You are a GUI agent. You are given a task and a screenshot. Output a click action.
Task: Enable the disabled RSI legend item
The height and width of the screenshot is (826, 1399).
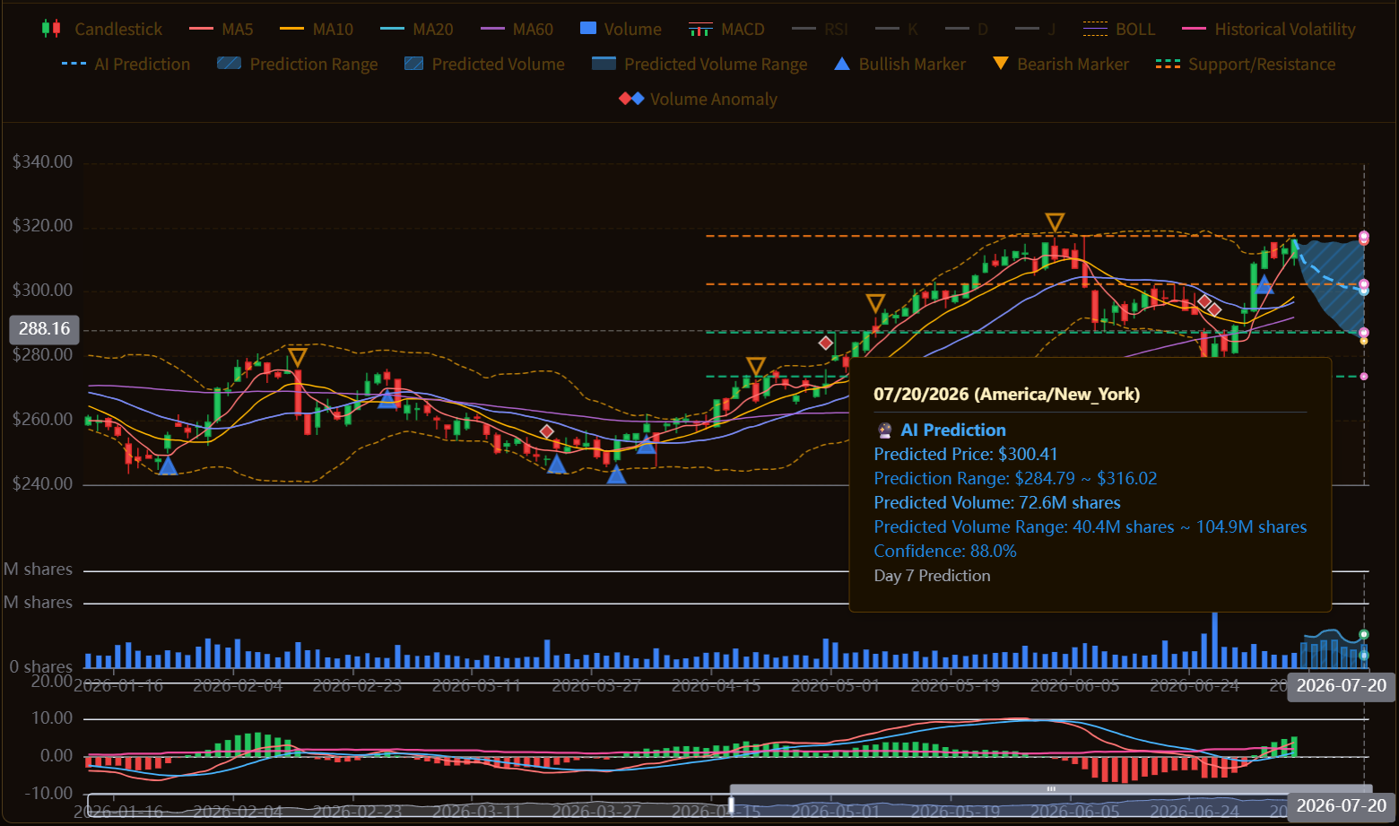[821, 29]
